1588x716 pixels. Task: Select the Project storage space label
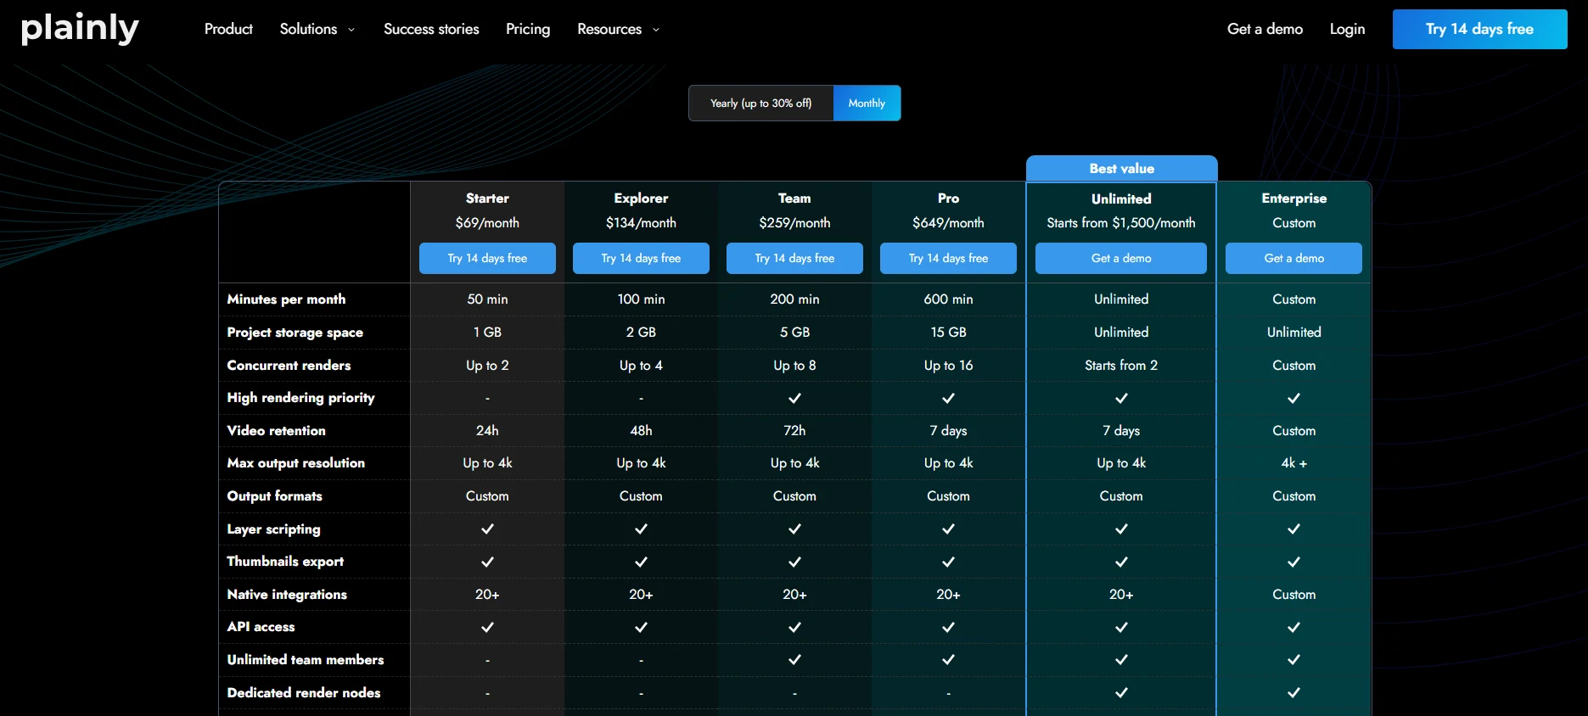[x=295, y=332]
